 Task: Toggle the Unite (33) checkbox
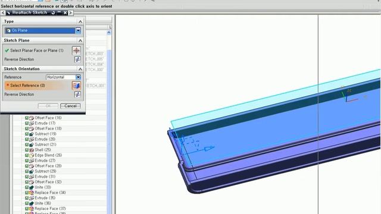click(x=27, y=187)
